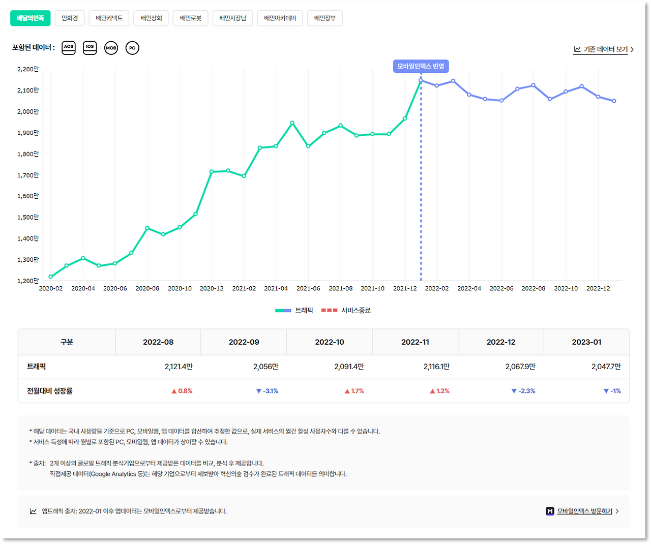Click the 2023-01 table column header
This screenshot has height=544, width=651.
click(587, 342)
